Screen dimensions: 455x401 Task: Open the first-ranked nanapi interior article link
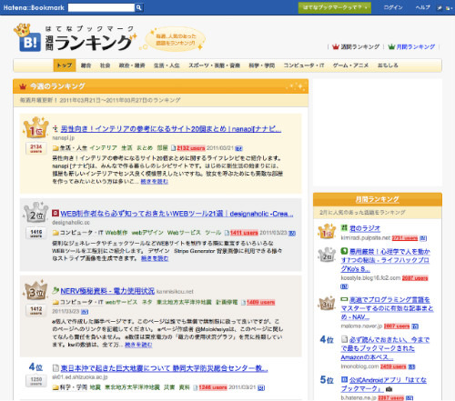(x=171, y=129)
